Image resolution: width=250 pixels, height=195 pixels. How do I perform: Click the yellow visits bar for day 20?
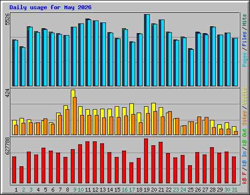click(x=153, y=119)
